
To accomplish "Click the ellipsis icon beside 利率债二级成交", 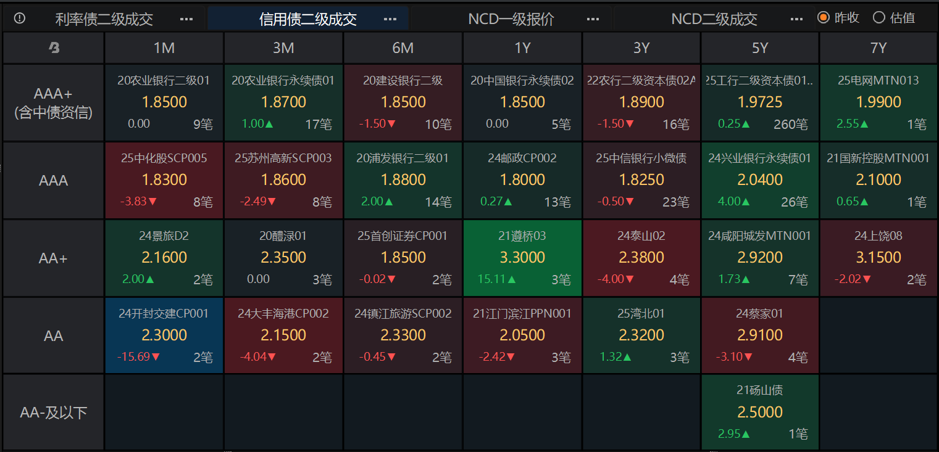I will [186, 19].
